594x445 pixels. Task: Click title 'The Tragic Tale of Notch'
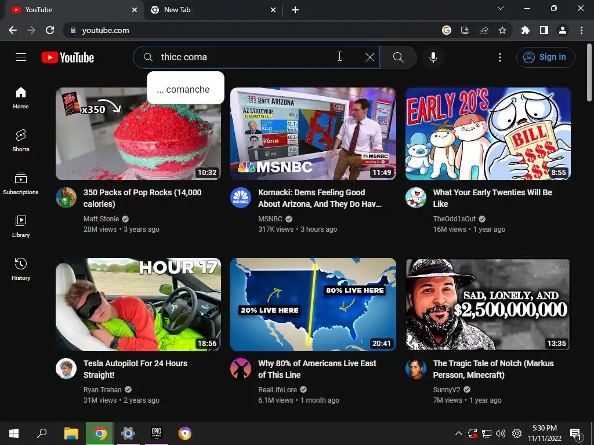(x=493, y=369)
